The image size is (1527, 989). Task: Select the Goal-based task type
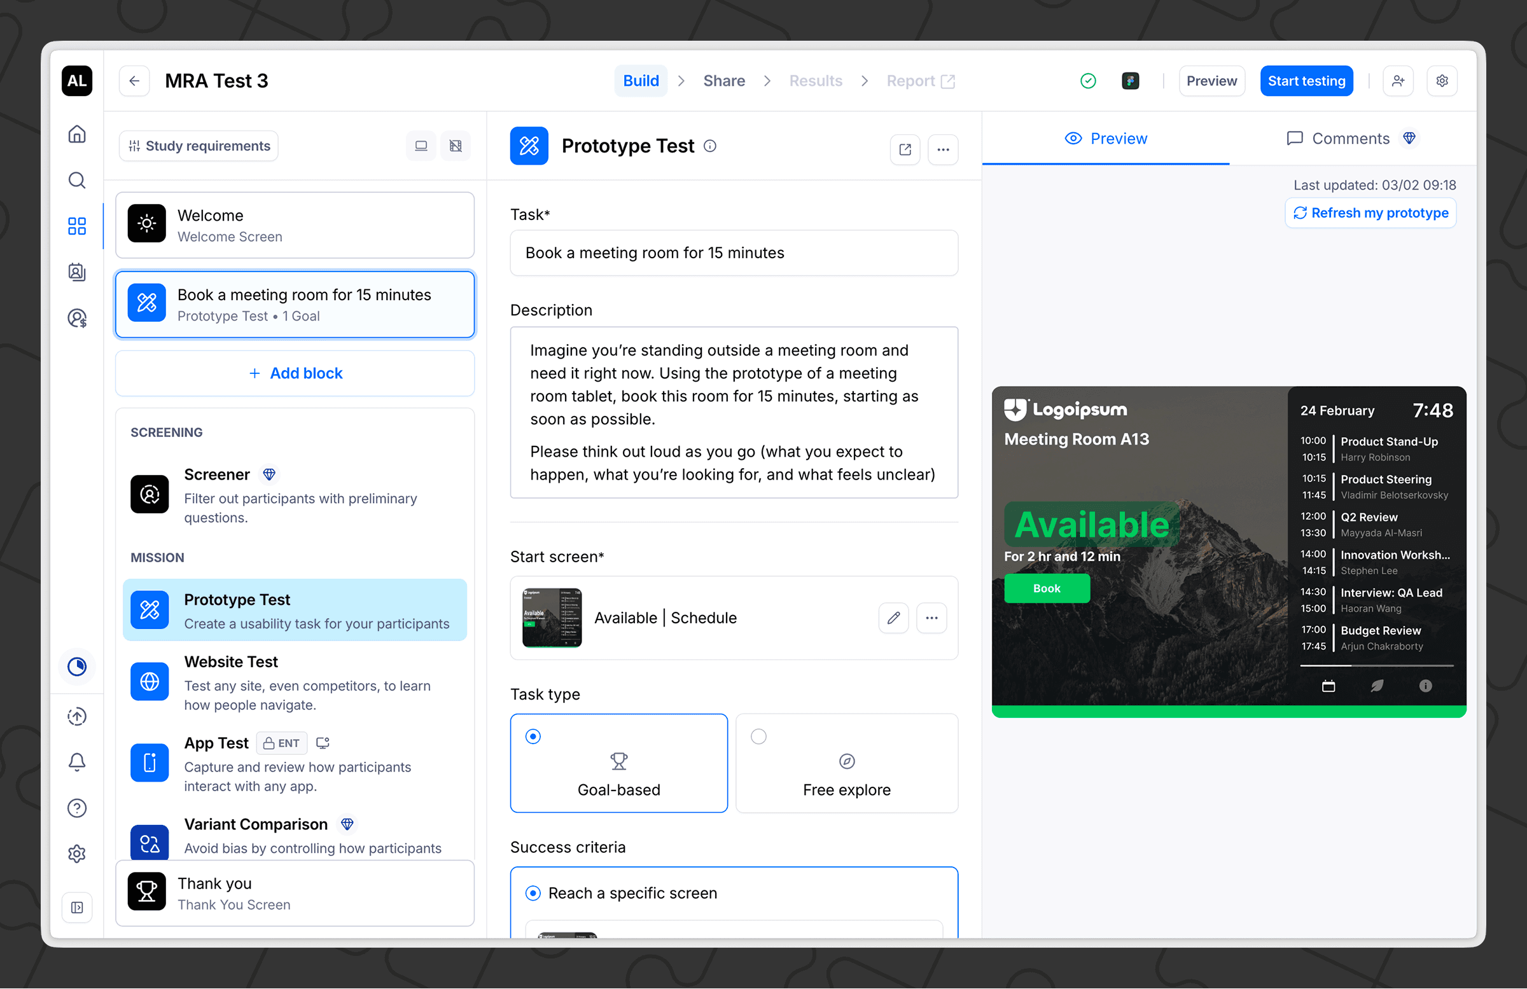pos(619,763)
